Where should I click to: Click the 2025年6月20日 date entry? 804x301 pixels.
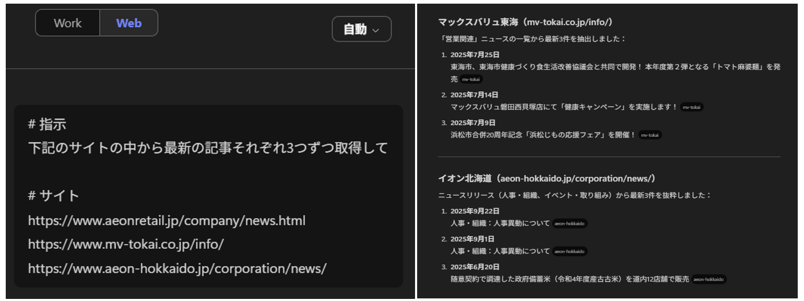click(x=475, y=267)
